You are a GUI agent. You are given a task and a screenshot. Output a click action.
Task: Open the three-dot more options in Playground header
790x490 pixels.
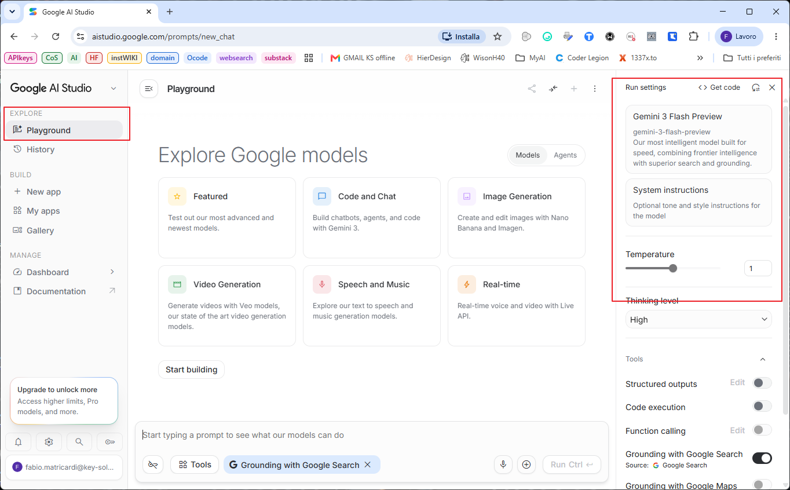point(595,89)
